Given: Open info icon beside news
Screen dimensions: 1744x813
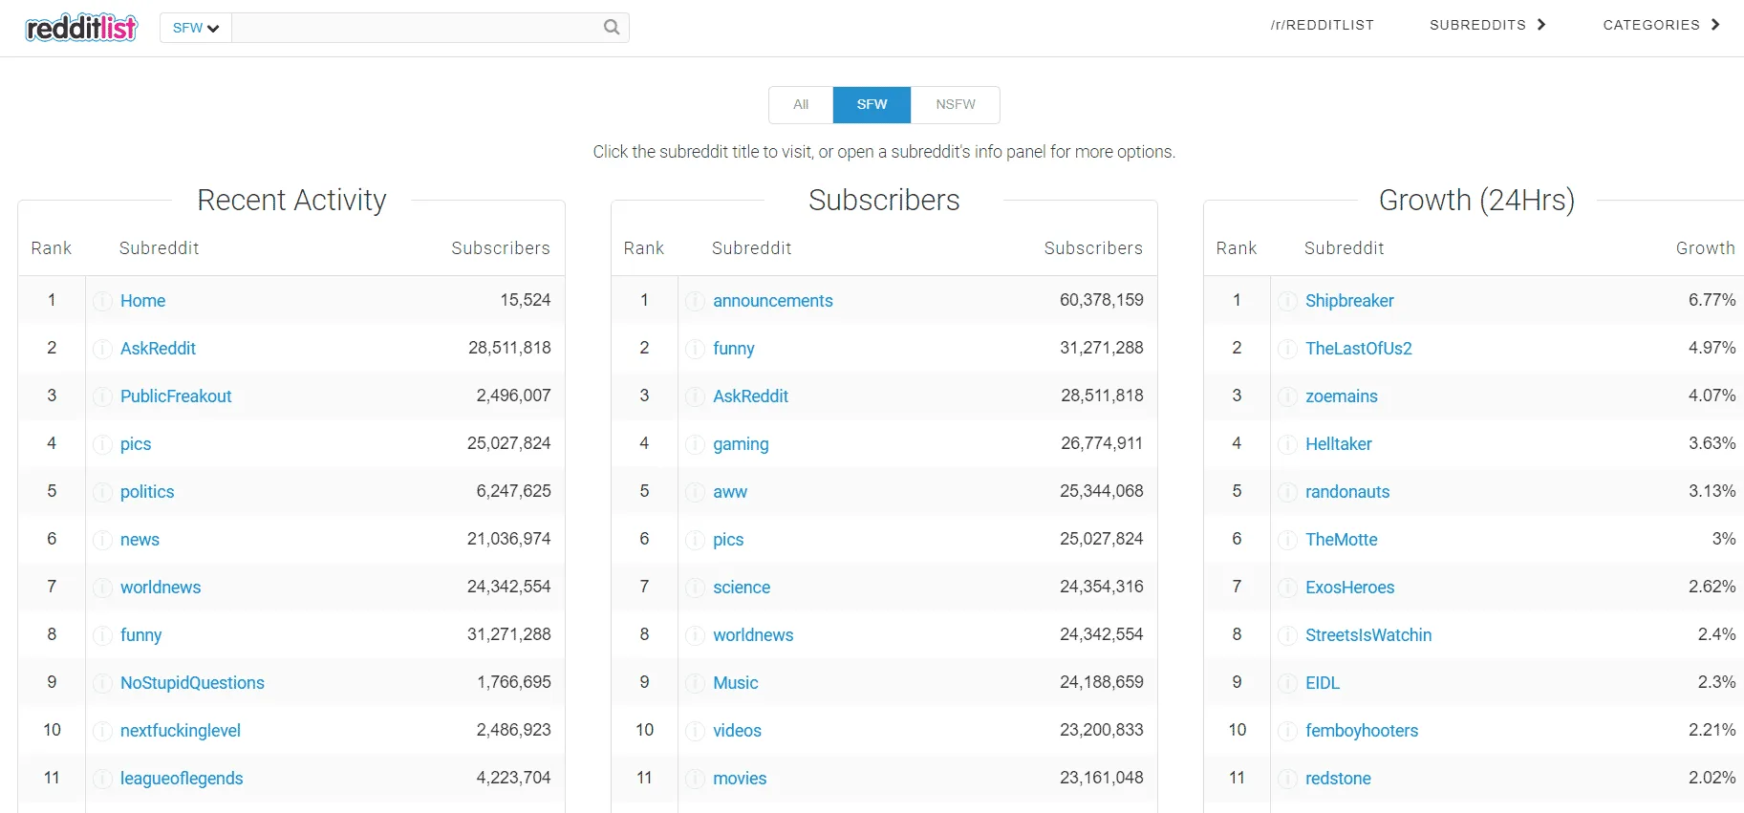Looking at the screenshot, I should 102,540.
